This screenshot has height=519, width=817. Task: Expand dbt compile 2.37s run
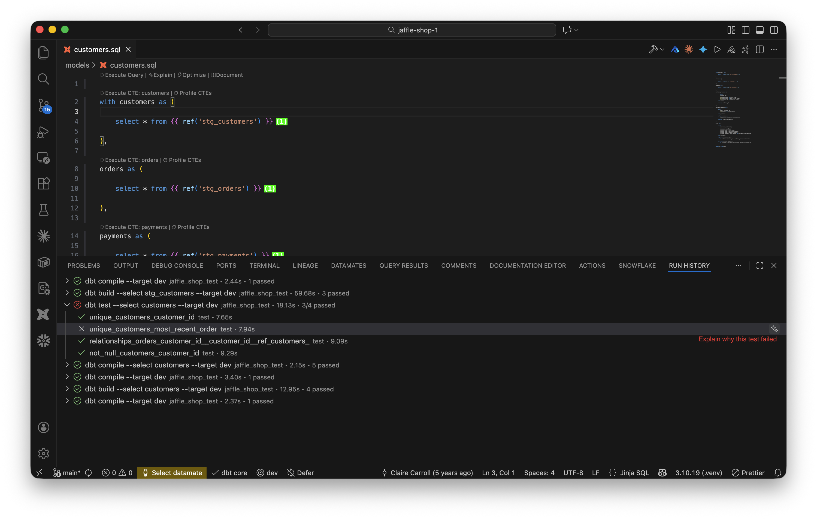[67, 401]
